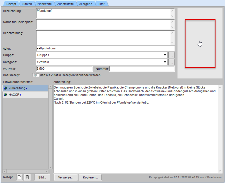Switch to the Zutaten tab
Image resolution: width=225 pixels, height=183 pixels.
(x=27, y=4)
